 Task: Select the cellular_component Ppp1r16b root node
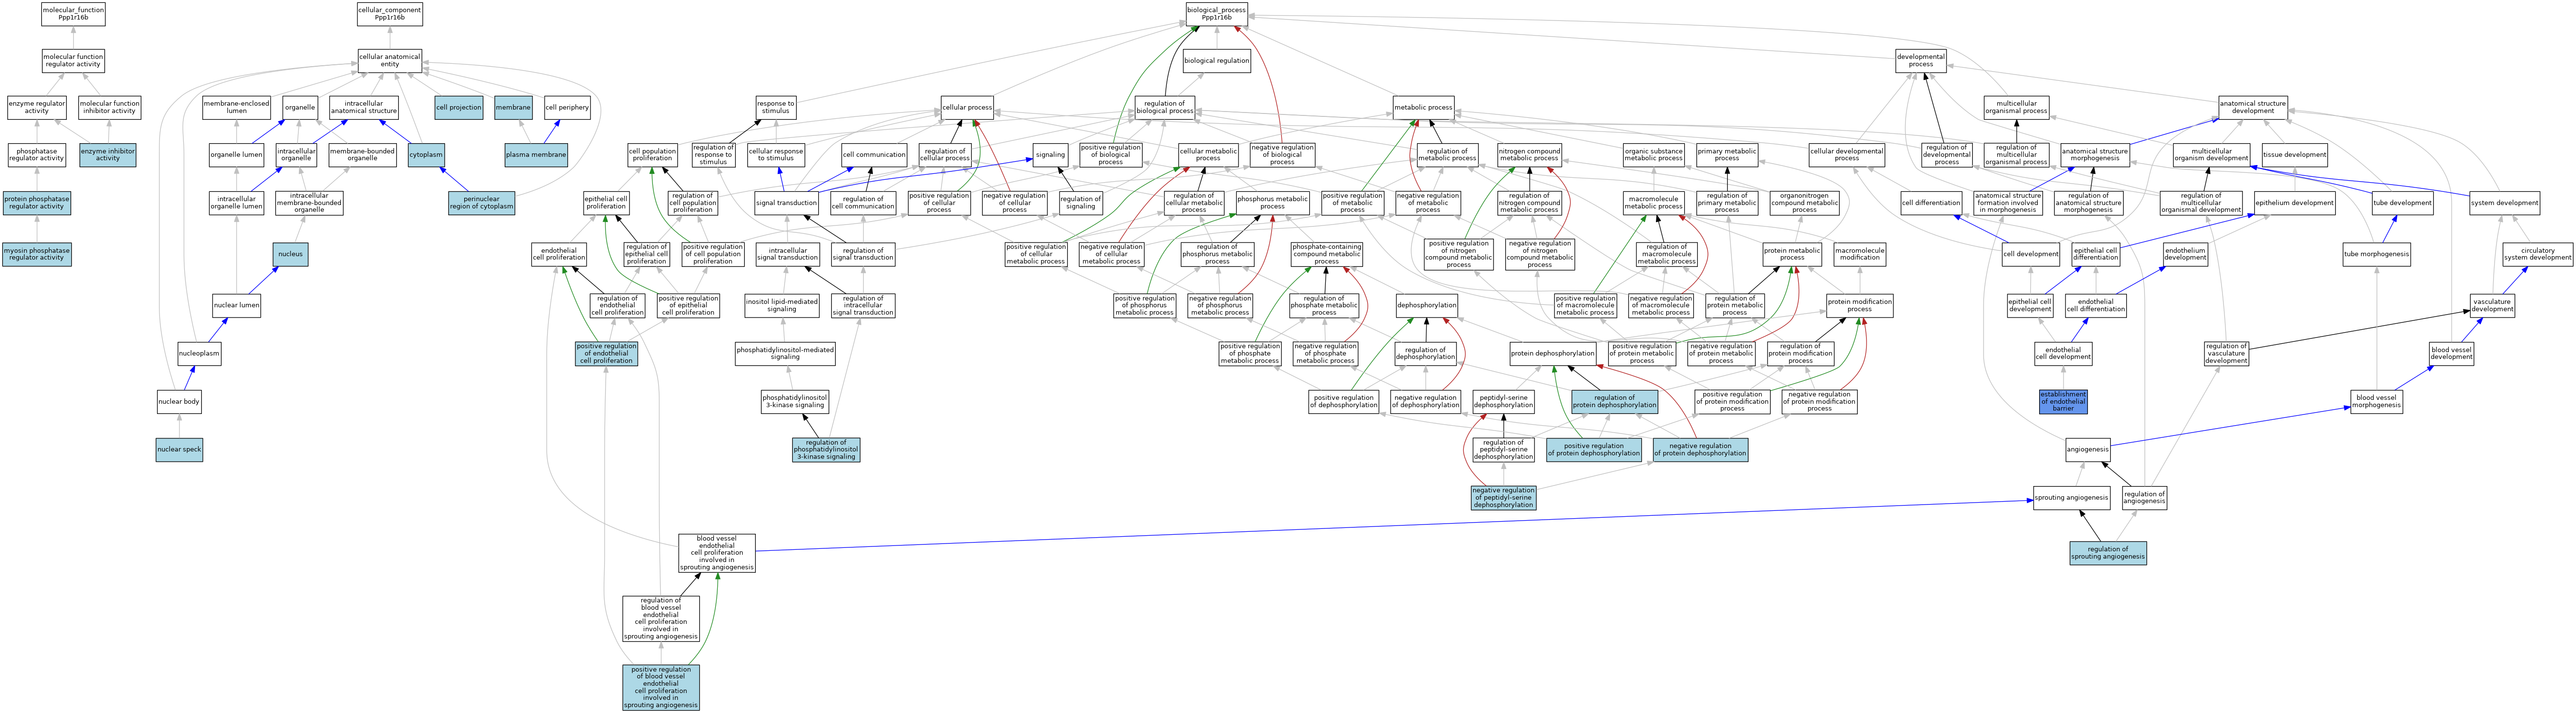[390, 14]
